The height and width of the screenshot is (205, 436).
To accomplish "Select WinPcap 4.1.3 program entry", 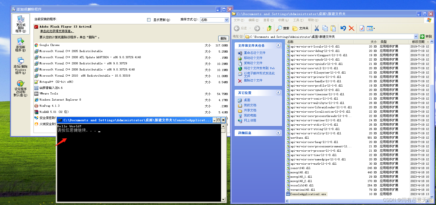I will coord(131,106).
